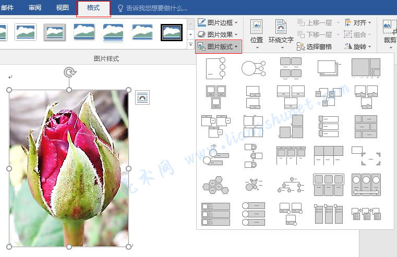
Task: Click the rotation handle above the image
Action: pos(69,72)
